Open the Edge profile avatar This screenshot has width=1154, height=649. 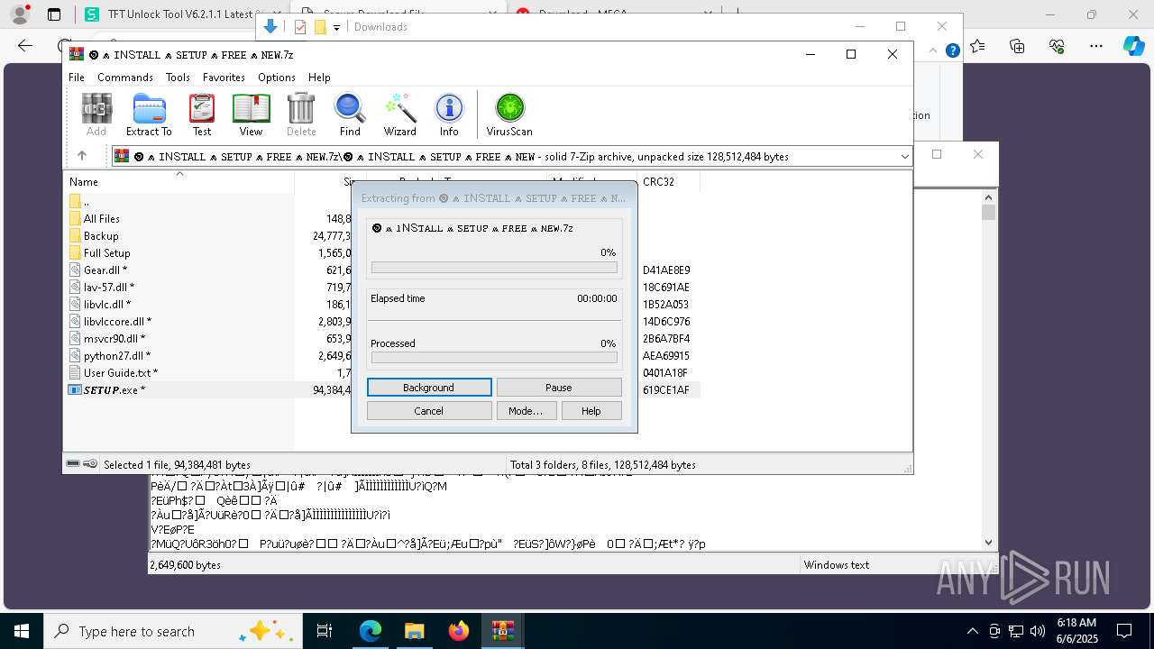[x=19, y=14]
